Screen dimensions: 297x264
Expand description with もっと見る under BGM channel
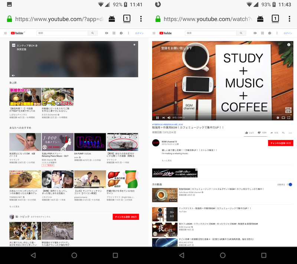coord(167,160)
